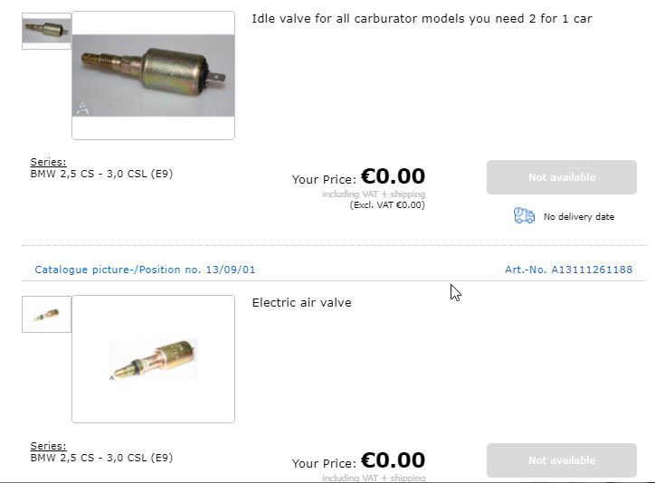Screen dimensions: 655x483
Task: Click the idle valve's 'Not available' button
Action: click(561, 177)
